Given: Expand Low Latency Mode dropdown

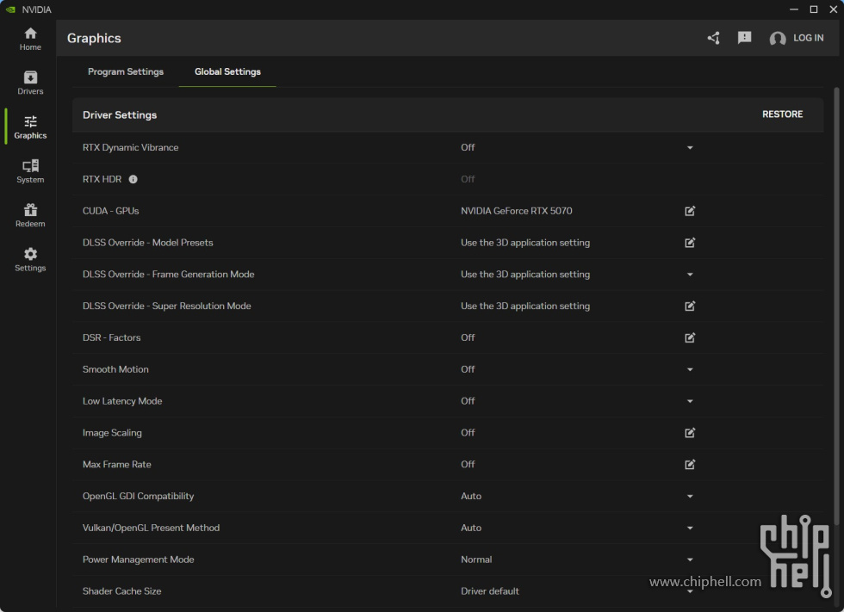Looking at the screenshot, I should tap(690, 401).
